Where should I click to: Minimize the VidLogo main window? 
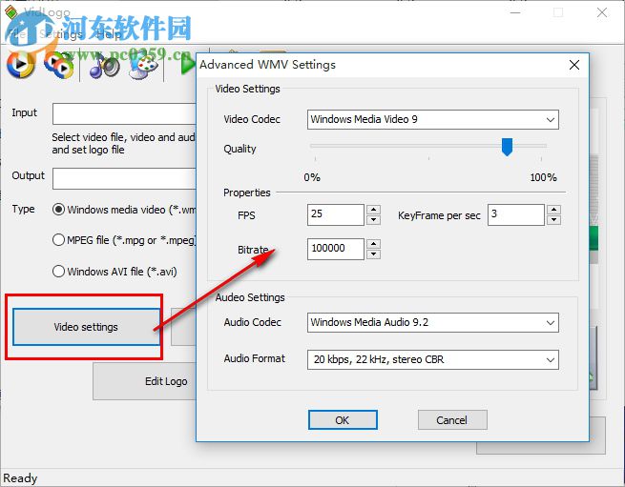515,12
